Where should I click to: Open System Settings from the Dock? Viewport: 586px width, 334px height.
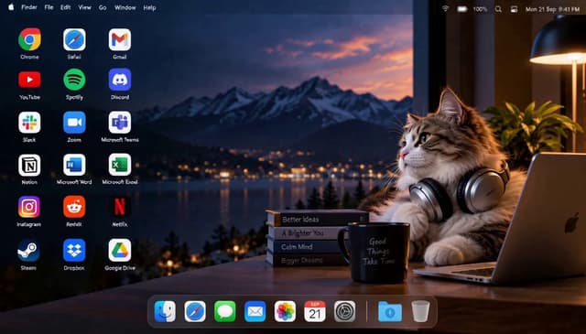[344, 311]
